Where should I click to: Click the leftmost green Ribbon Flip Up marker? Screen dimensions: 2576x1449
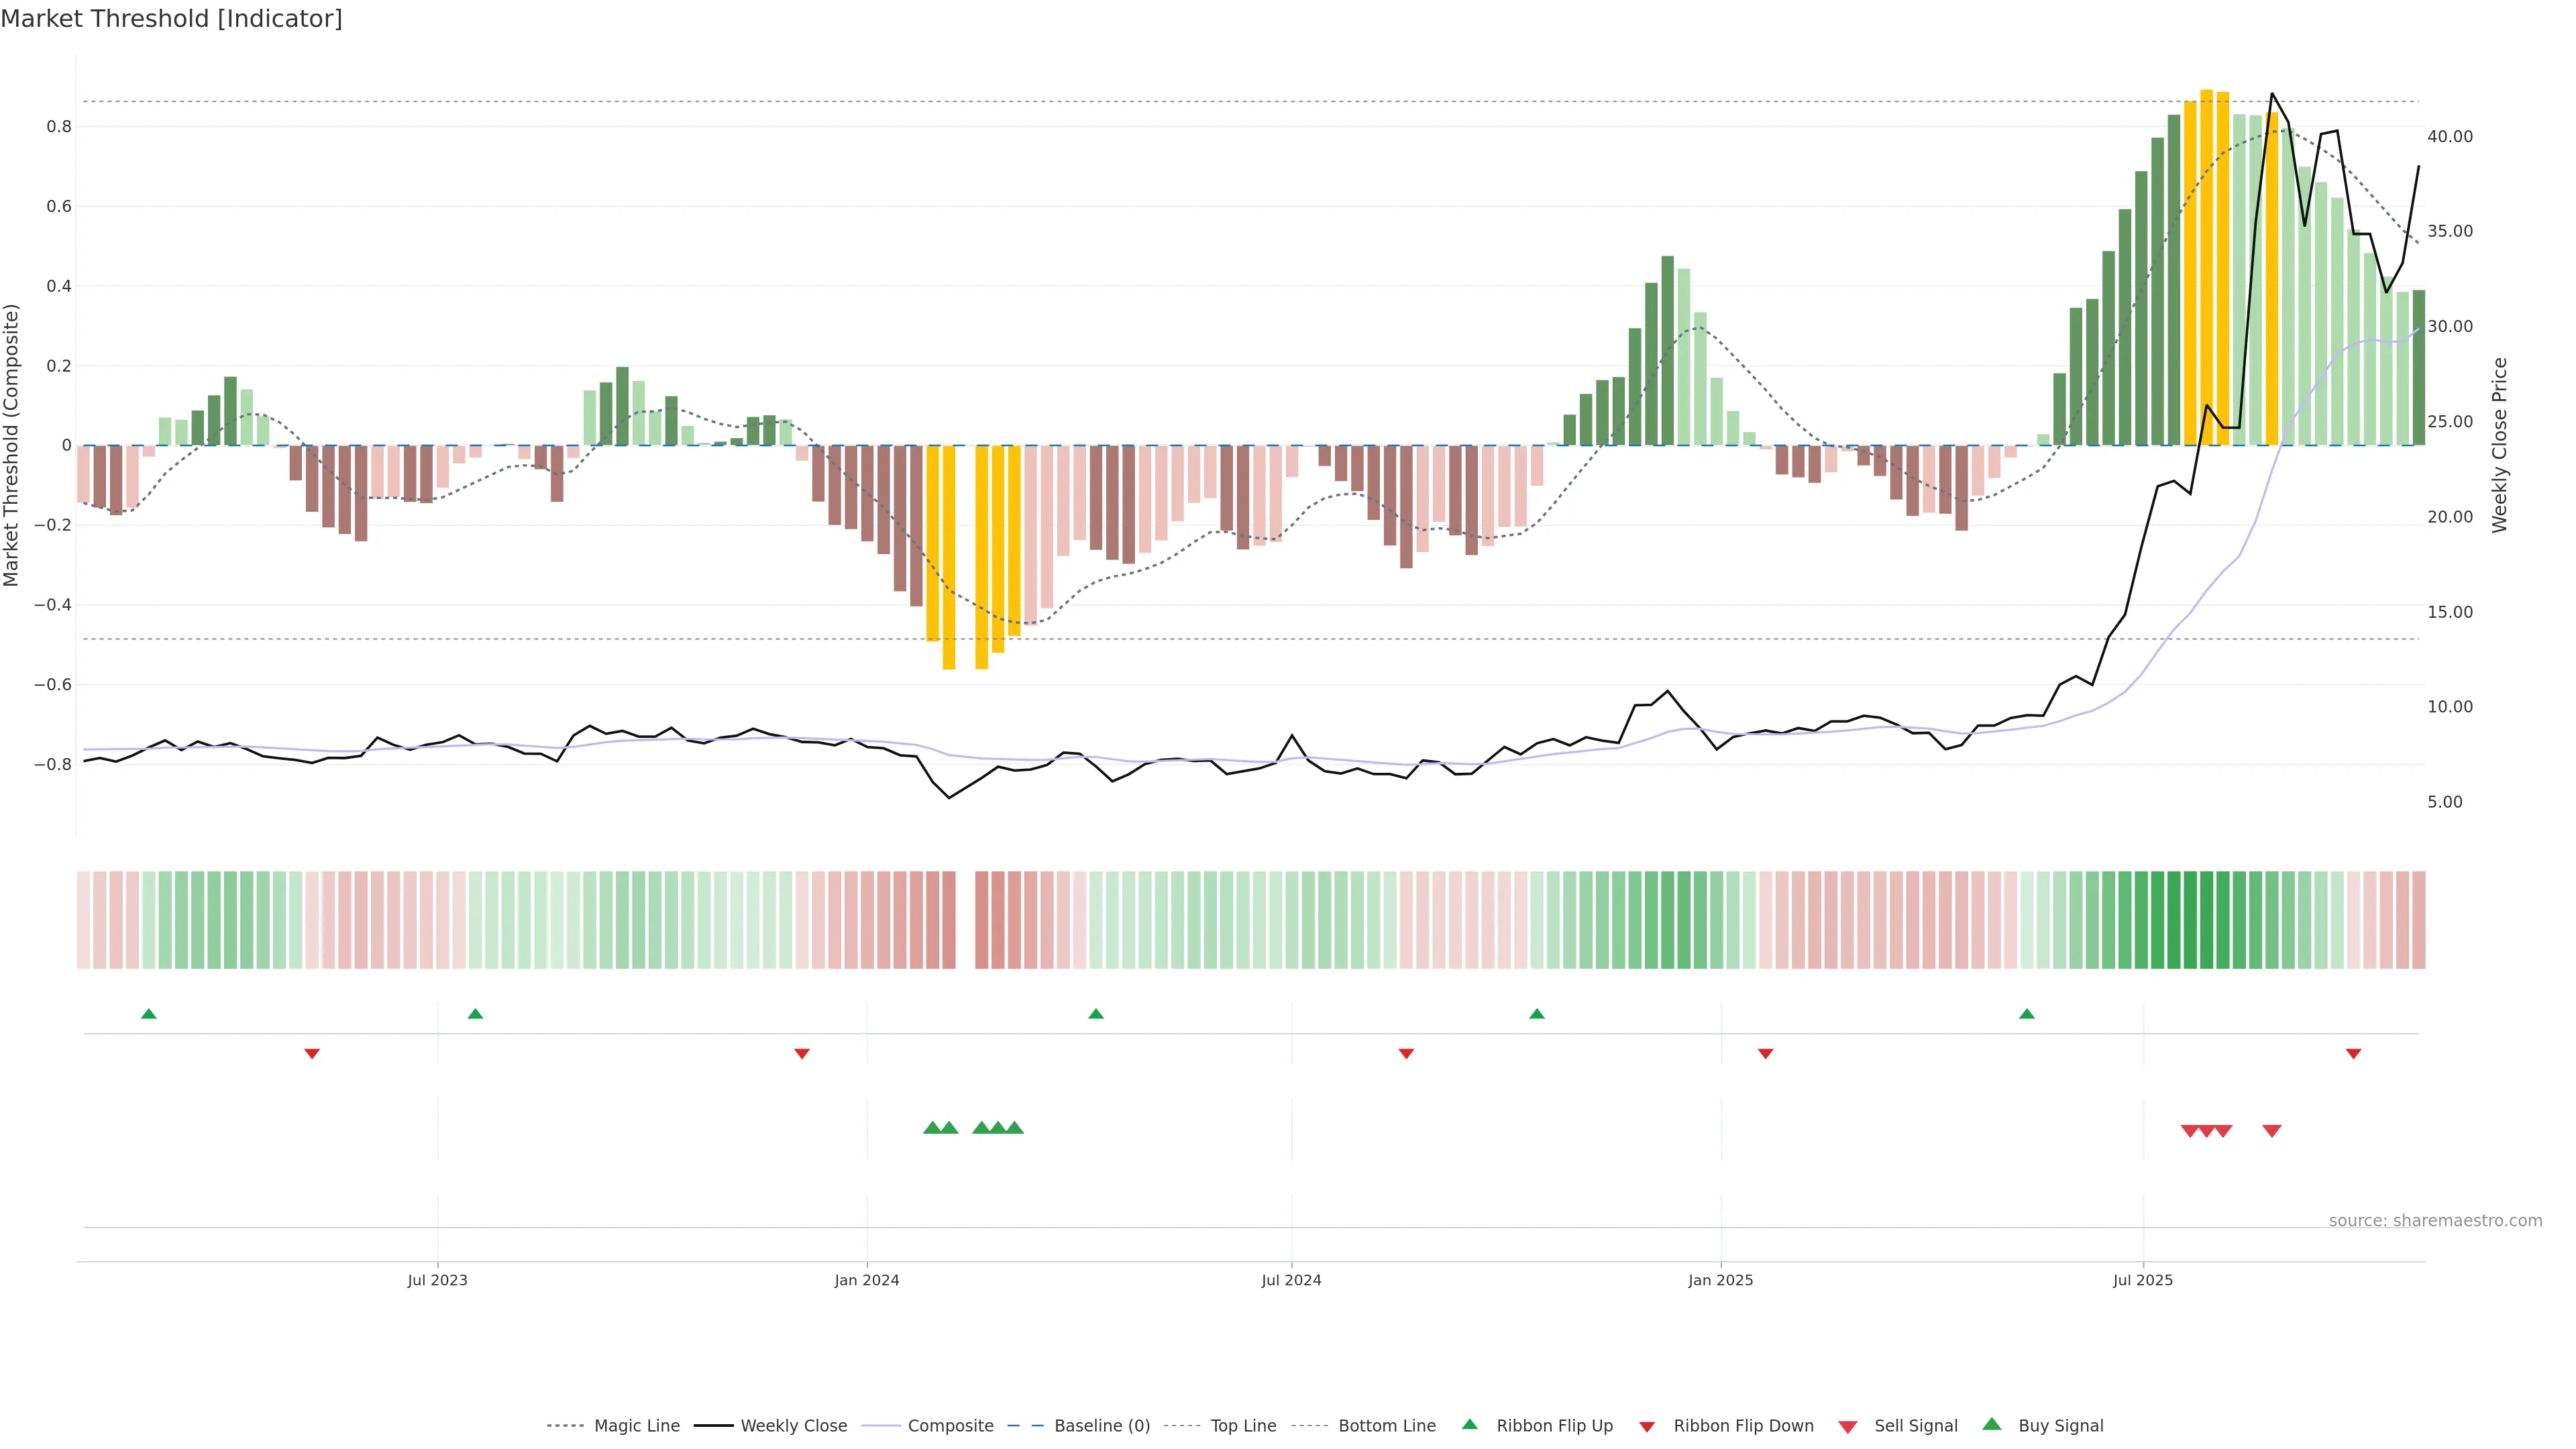pyautogui.click(x=149, y=1014)
